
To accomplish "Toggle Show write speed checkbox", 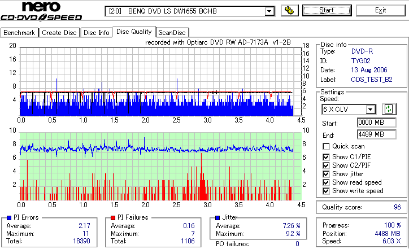I will [326, 191].
